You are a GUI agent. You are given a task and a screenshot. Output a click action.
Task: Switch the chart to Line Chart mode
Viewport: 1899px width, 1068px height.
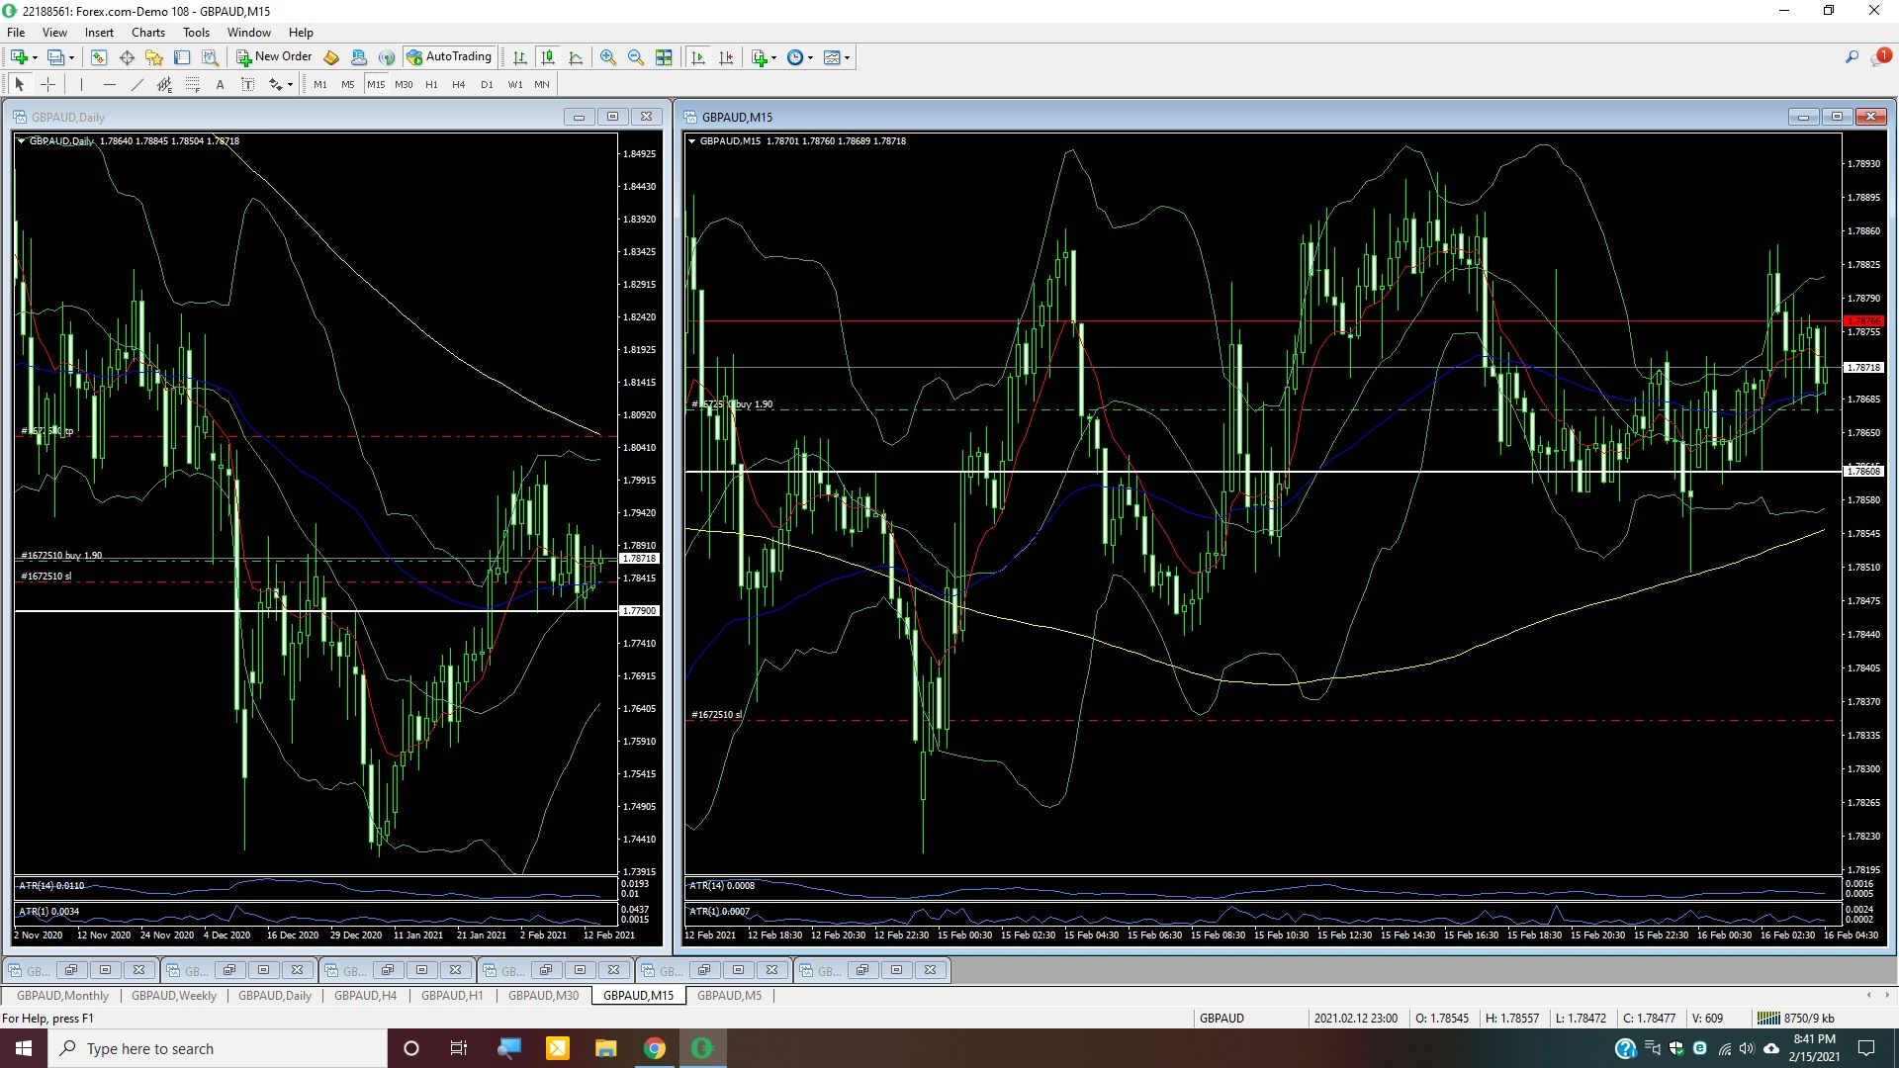[575, 57]
